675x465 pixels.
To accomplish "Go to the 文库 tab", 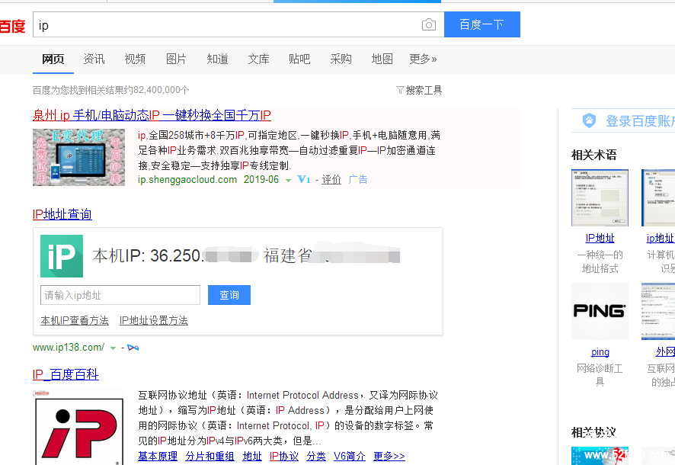I will (258, 59).
